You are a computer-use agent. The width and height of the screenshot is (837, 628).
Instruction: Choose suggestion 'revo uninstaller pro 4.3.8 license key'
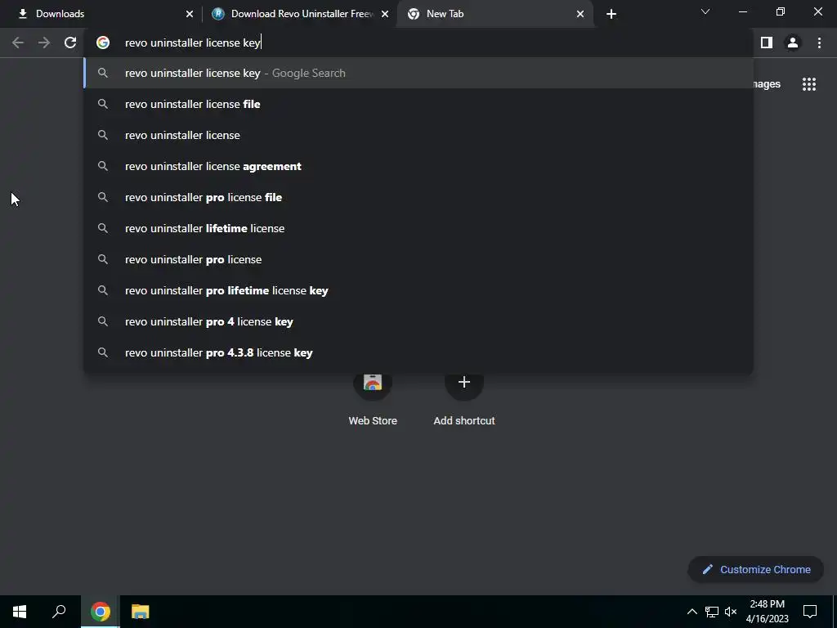[418, 352]
